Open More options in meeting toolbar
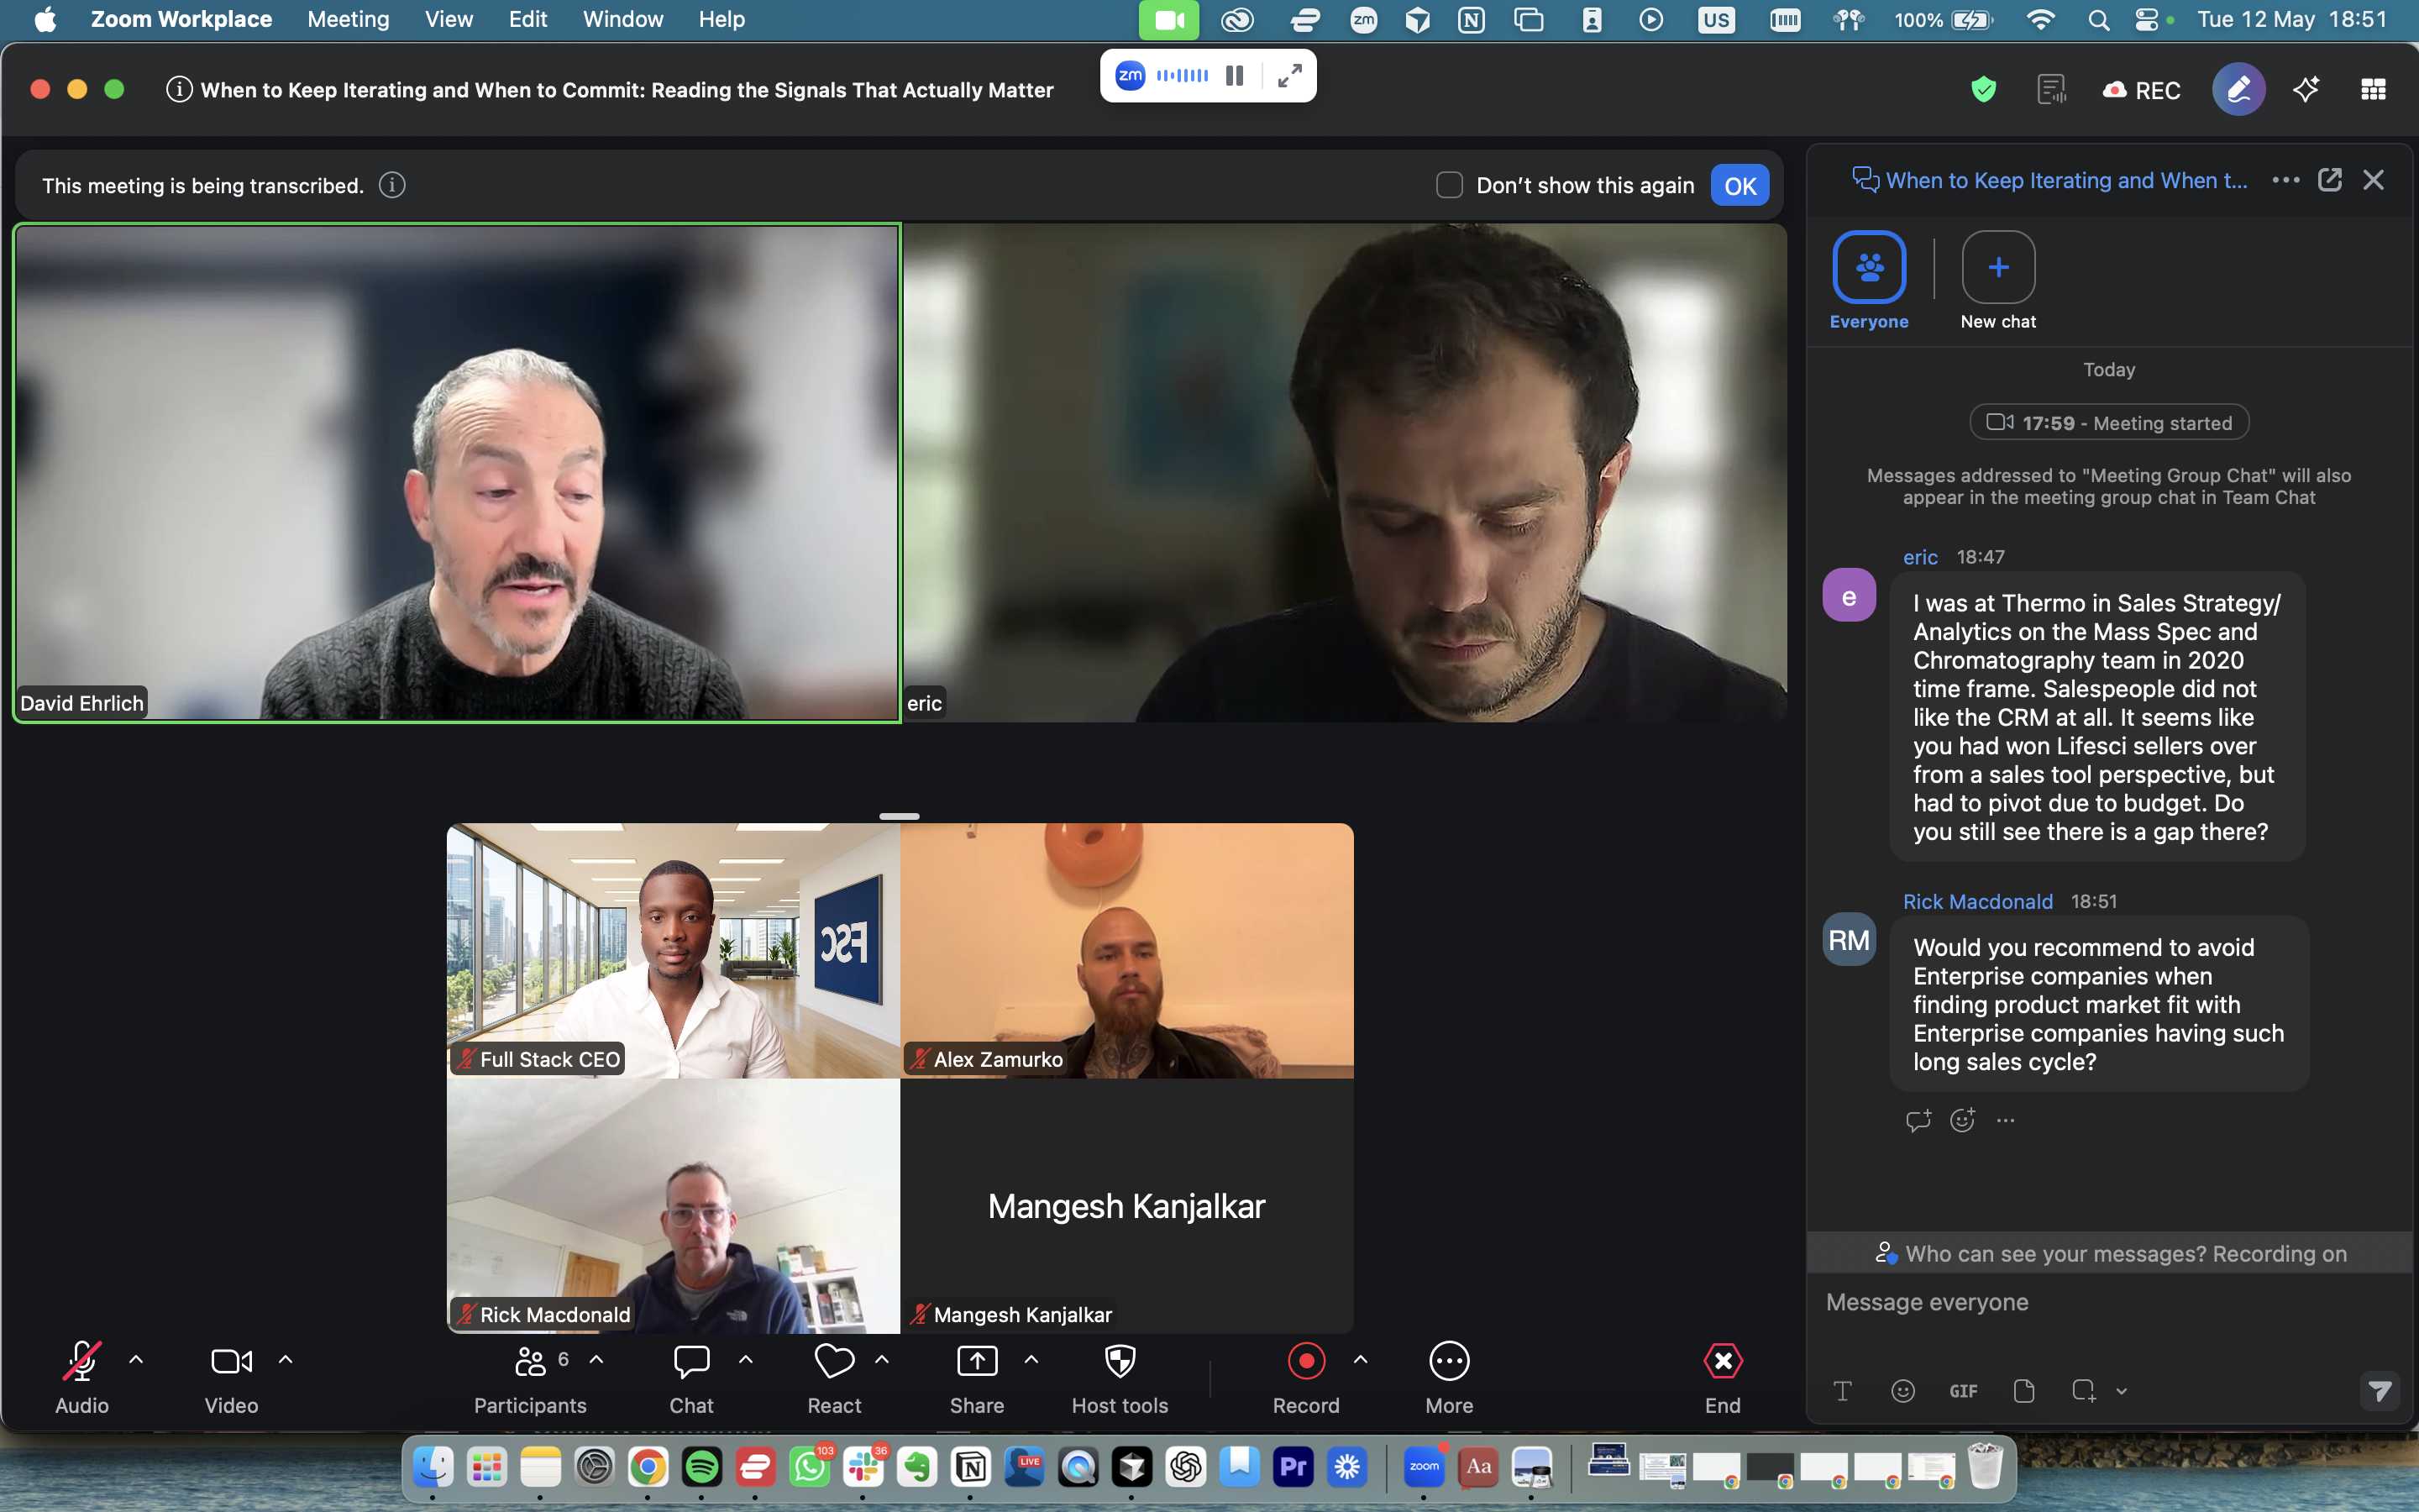 pyautogui.click(x=1450, y=1378)
